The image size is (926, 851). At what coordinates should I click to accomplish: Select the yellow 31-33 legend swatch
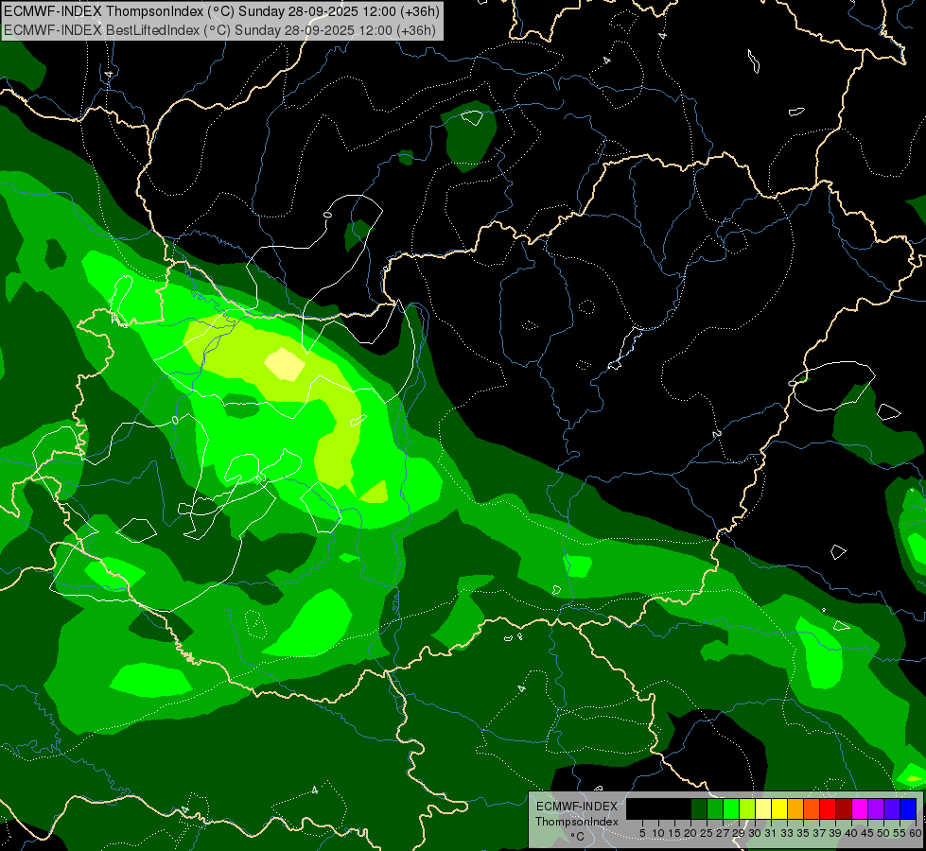(x=779, y=808)
